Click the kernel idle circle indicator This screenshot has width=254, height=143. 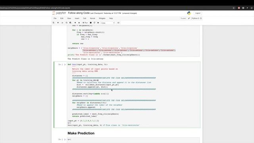[201, 18]
